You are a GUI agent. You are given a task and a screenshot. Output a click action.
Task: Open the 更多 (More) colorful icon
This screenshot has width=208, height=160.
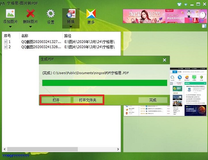(91, 14)
